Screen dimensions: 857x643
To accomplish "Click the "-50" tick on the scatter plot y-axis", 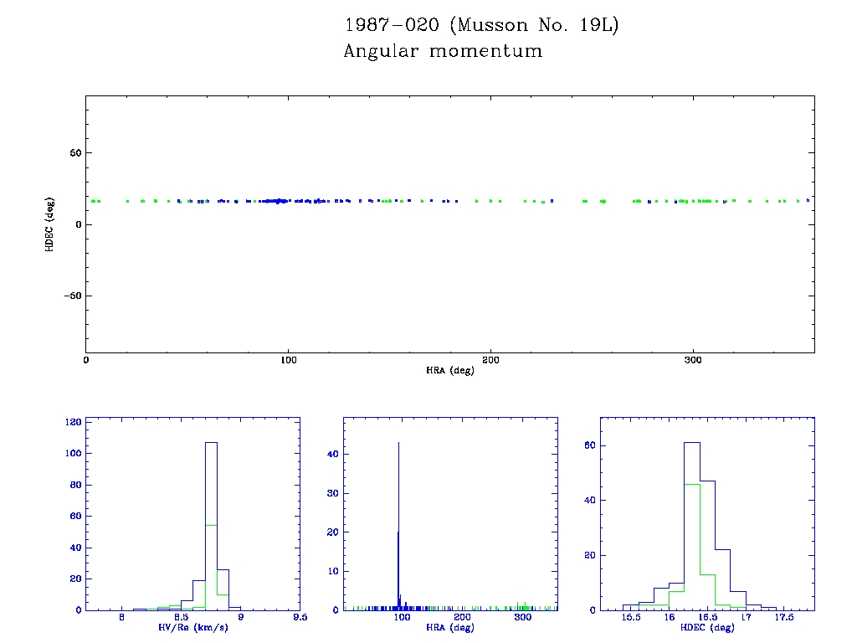I will tap(73, 296).
